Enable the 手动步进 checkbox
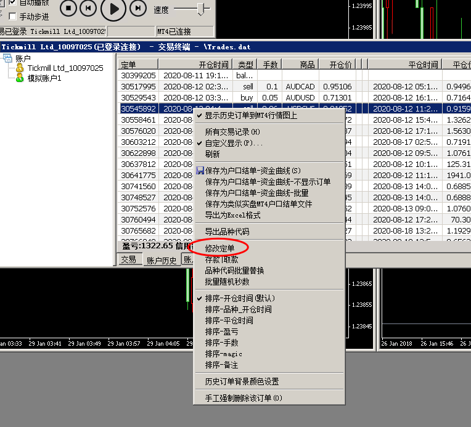 13,17
